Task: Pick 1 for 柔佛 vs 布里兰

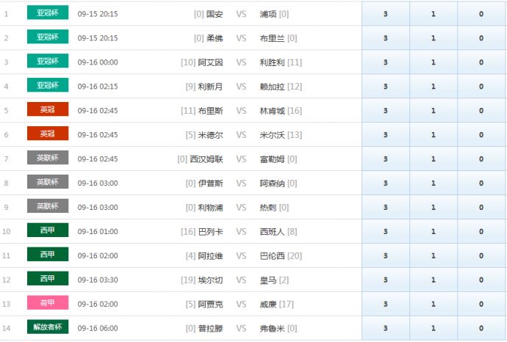Action: point(434,37)
